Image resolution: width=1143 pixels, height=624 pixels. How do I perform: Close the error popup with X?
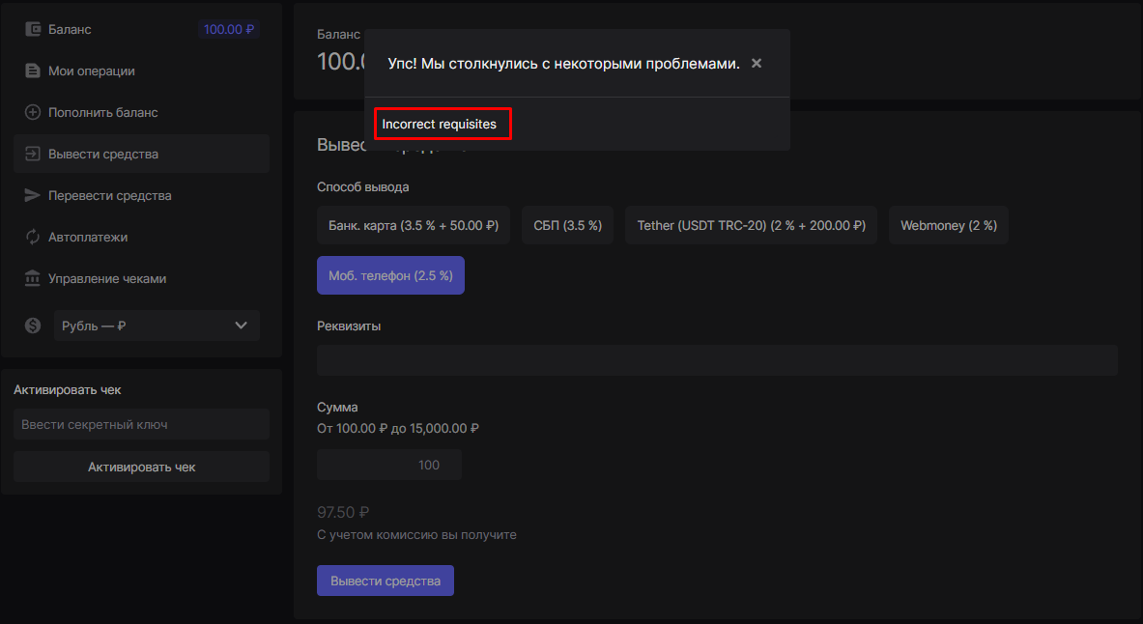(x=757, y=64)
